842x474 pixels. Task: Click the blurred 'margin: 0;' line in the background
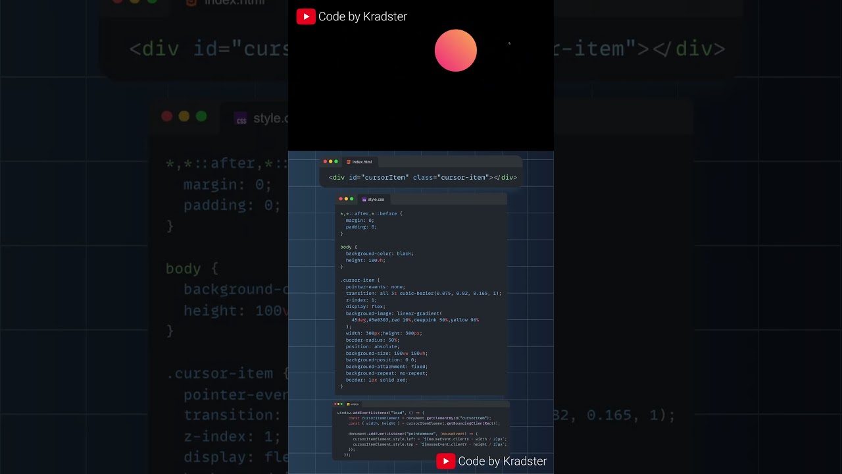point(228,184)
